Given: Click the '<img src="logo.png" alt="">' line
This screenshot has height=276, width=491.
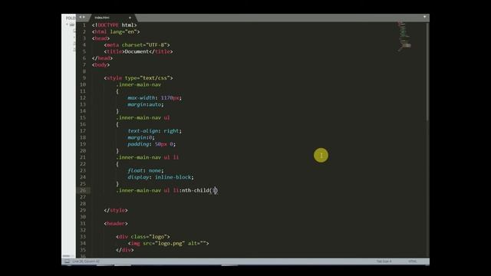Looking at the screenshot, I should [x=168, y=243].
